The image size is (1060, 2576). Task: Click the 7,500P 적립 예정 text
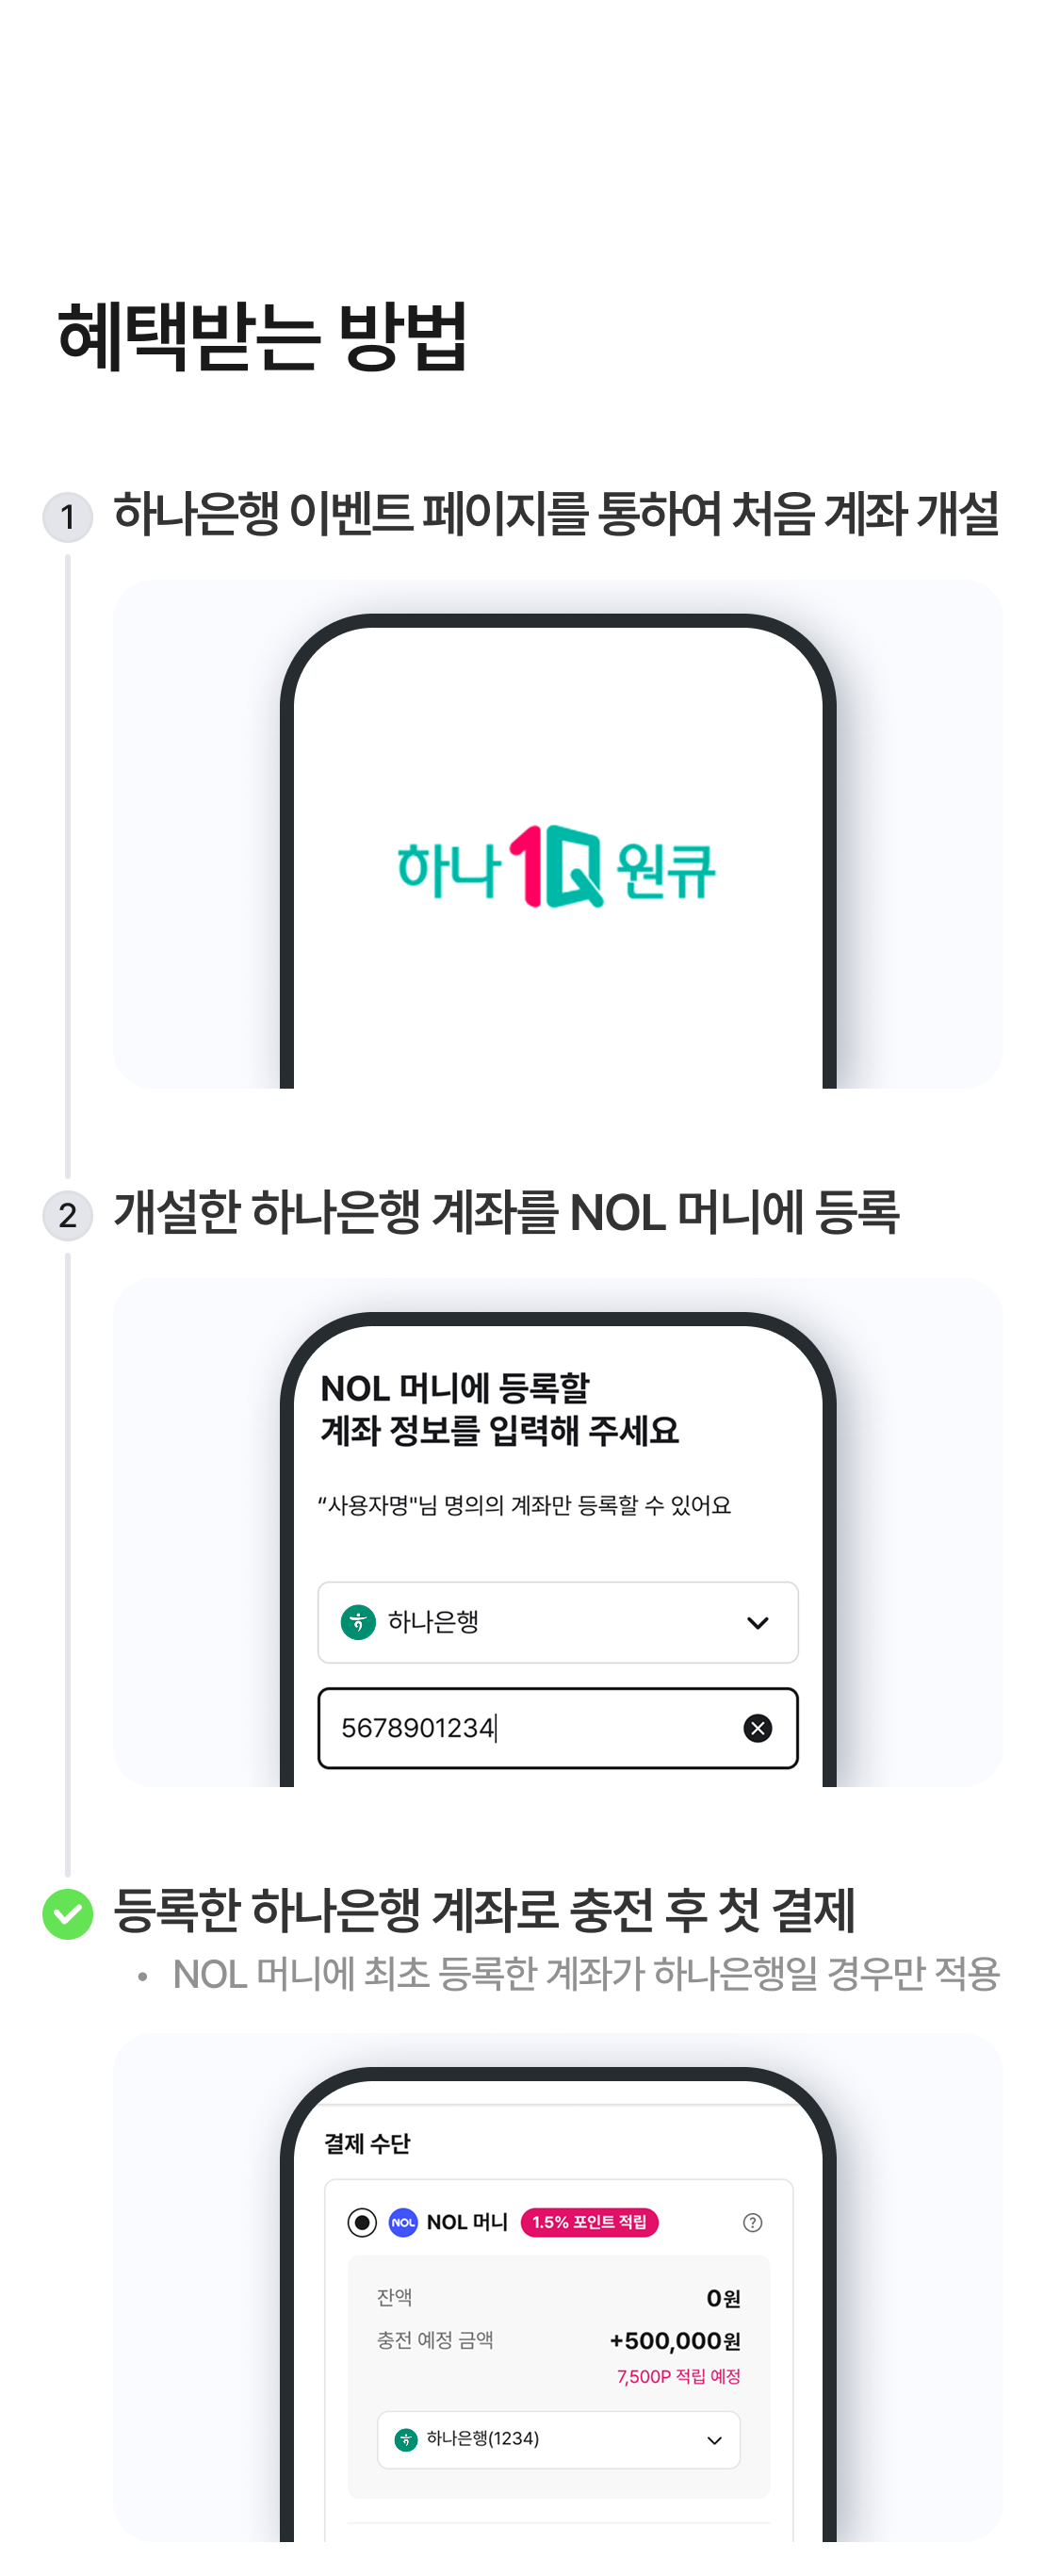coord(679,2376)
